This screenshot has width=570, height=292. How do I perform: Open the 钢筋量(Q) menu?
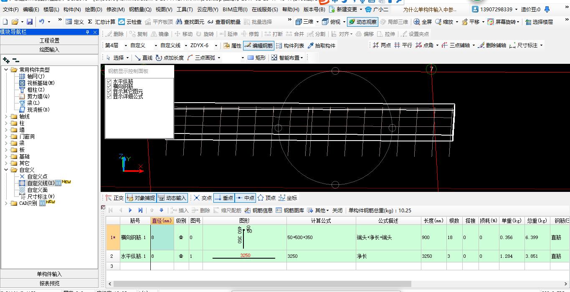(140, 9)
